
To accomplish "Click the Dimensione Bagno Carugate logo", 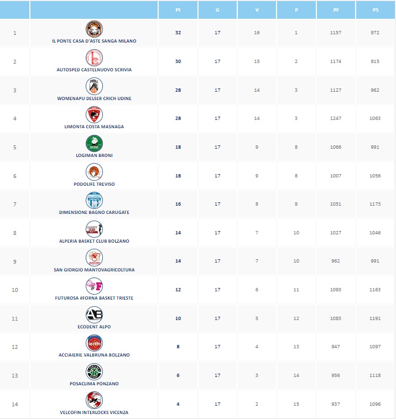I will click(x=94, y=201).
